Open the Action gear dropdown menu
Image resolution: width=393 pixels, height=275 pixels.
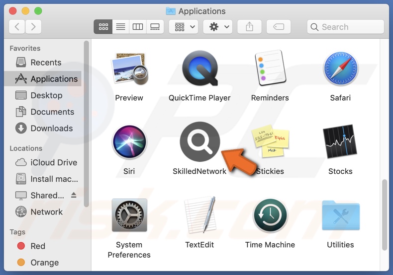[x=218, y=27]
